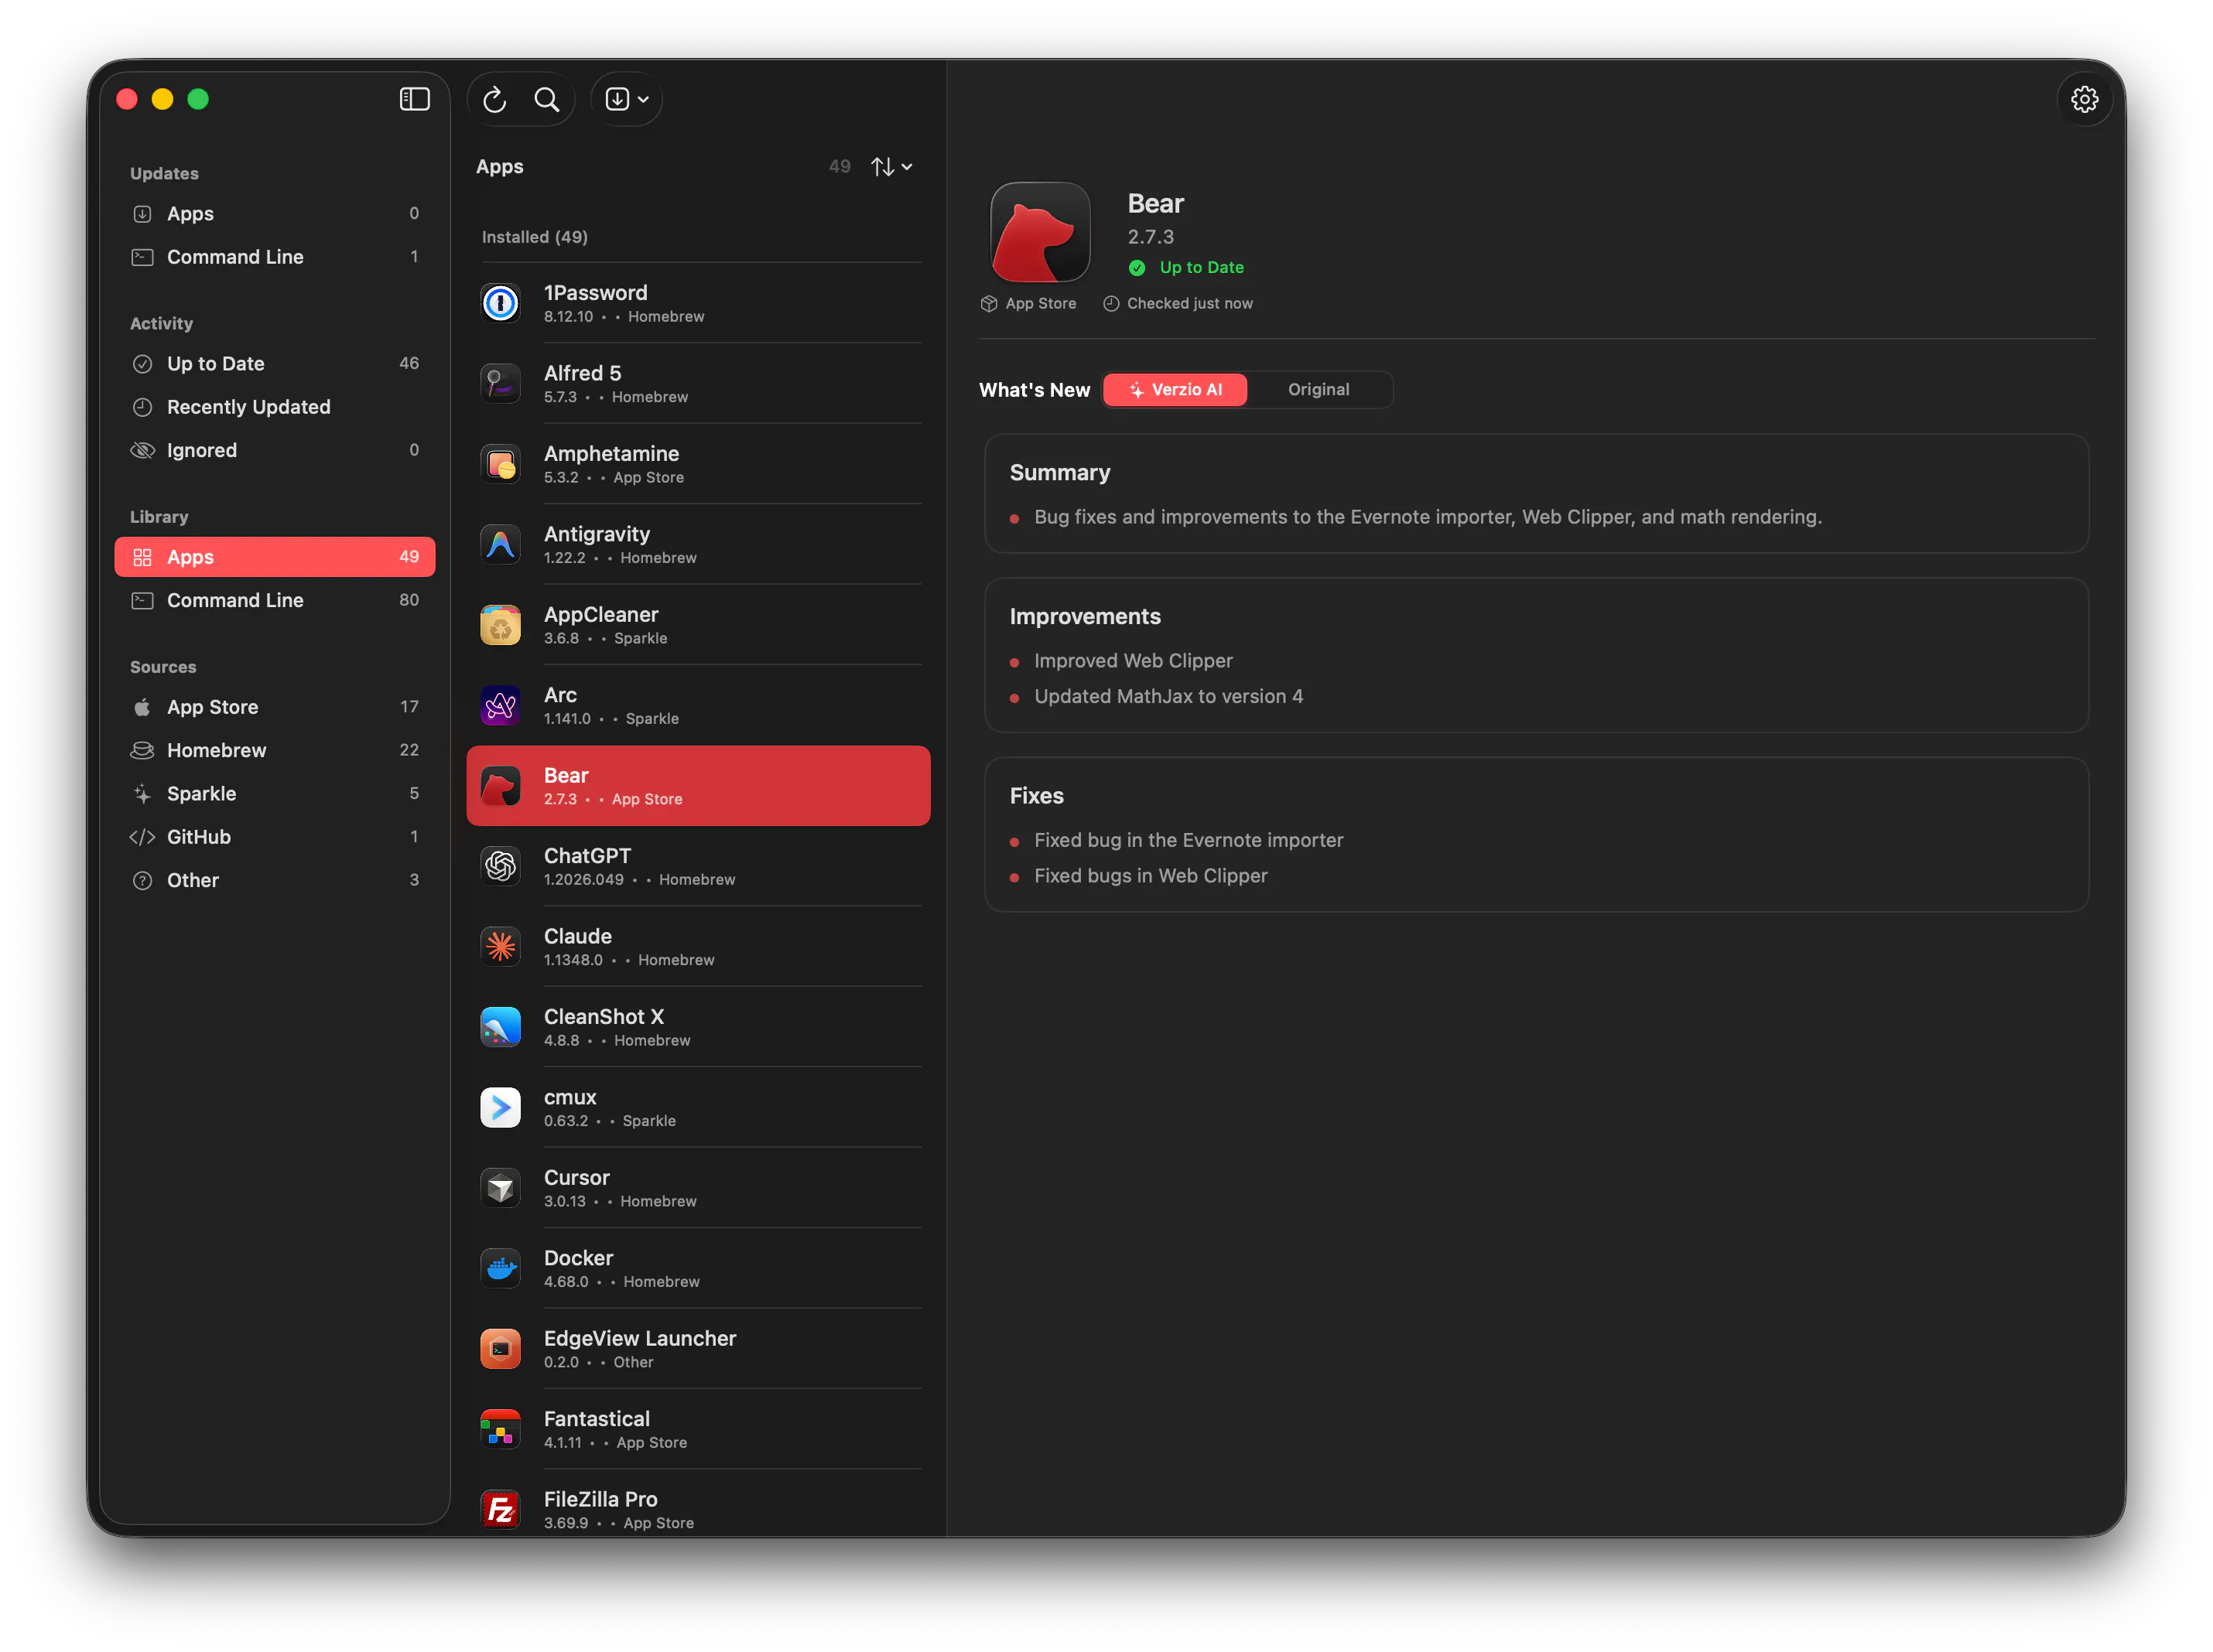Click the CleanShot X app icon
Image resolution: width=2213 pixels, height=1652 pixels.
(x=500, y=1027)
